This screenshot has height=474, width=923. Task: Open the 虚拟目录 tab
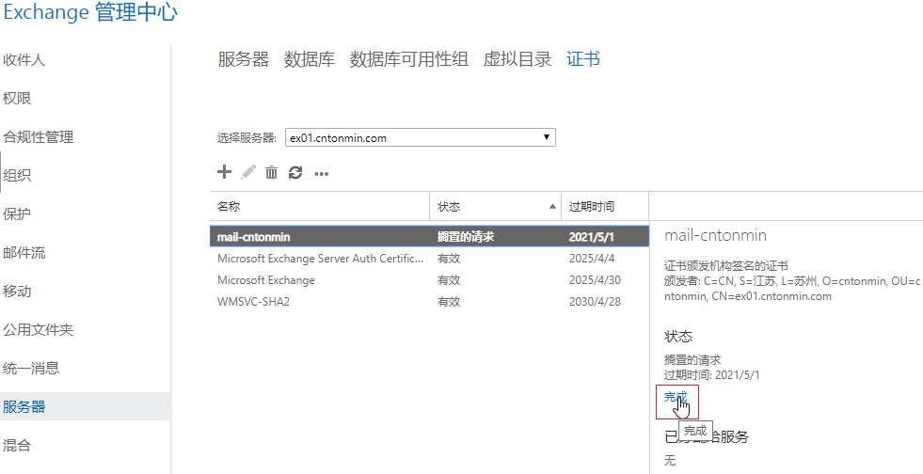click(x=517, y=59)
